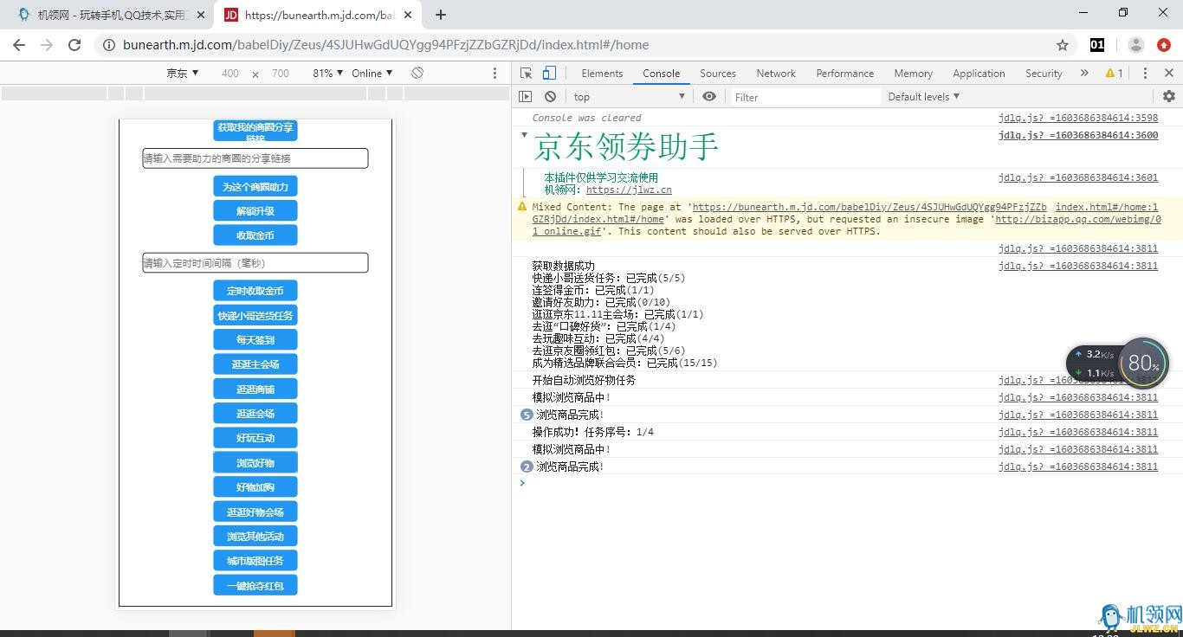Switch to the Sources tab
The image size is (1183, 637).
coord(718,74)
